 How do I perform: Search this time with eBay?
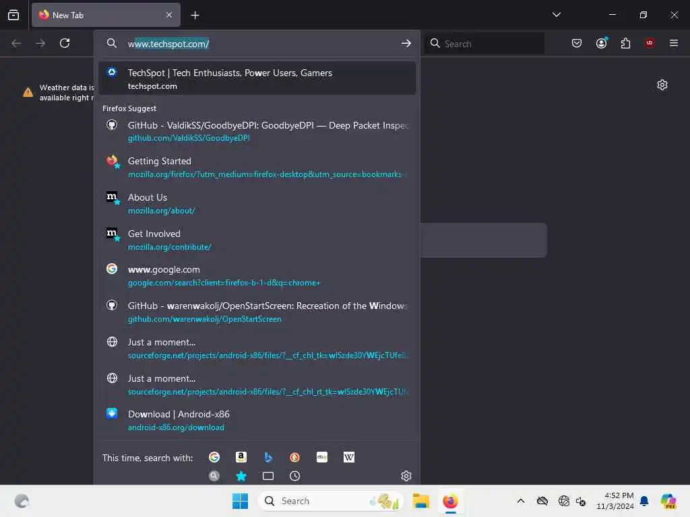[322, 457]
